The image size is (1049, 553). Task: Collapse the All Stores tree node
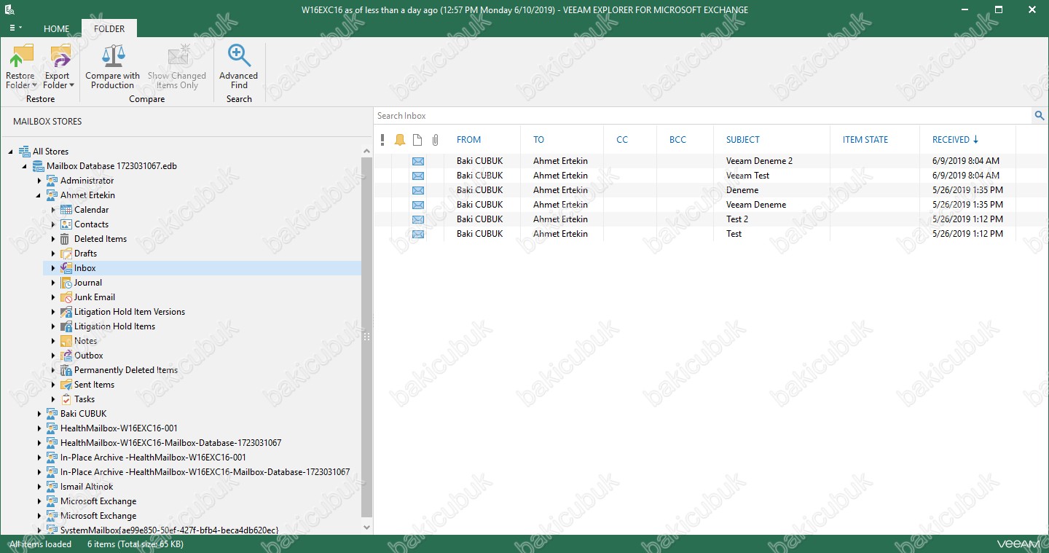(11, 152)
